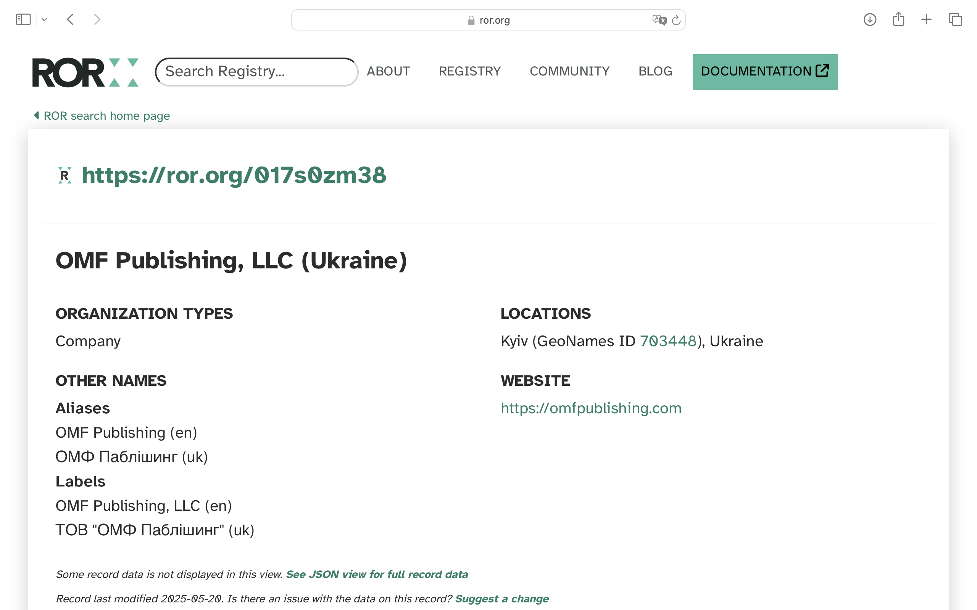Click the browser forward arrow

click(97, 19)
